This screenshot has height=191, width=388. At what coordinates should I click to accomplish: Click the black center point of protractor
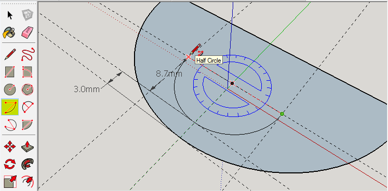232,83
